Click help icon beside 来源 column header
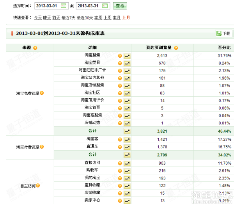Image resolution: width=234 pixels, height=204 pixels. 35,48
